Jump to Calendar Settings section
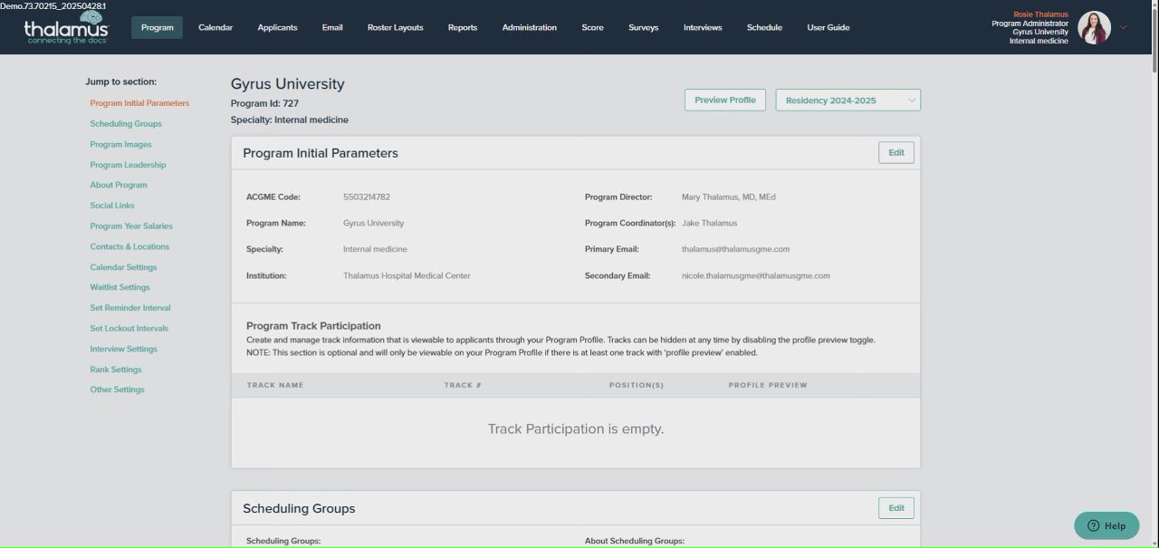This screenshot has height=548, width=1159. (x=123, y=267)
